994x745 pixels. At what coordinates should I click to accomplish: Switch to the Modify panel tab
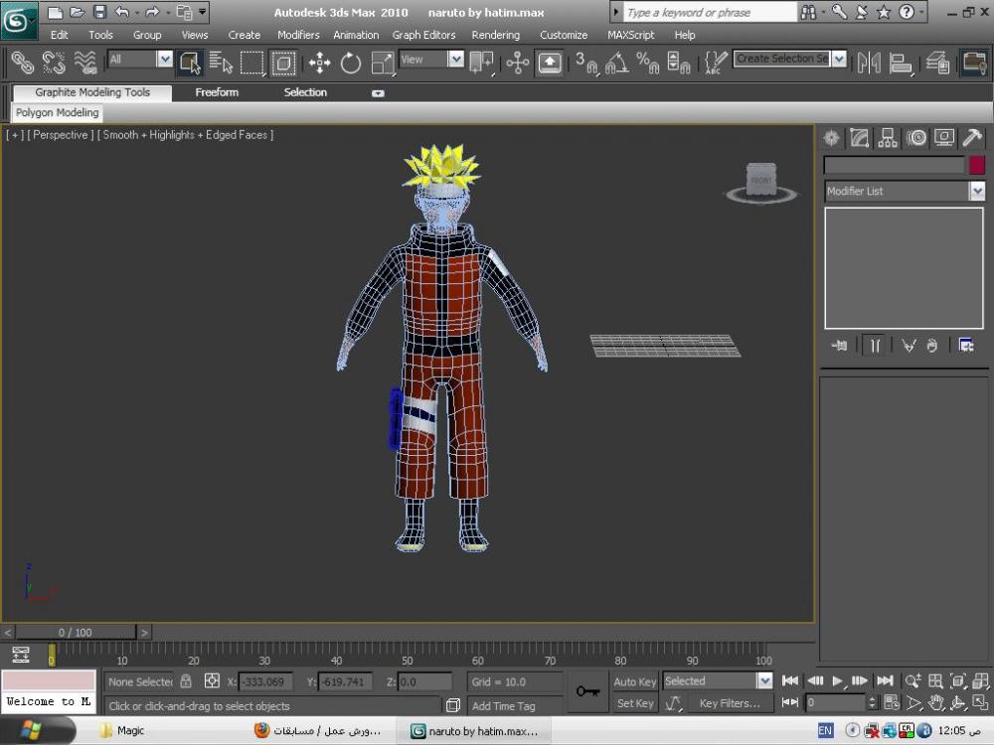[859, 137]
